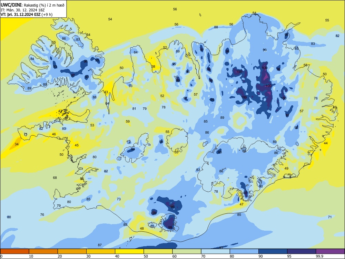
Task: Select the map value '38'
Action: click(x=154, y=66)
